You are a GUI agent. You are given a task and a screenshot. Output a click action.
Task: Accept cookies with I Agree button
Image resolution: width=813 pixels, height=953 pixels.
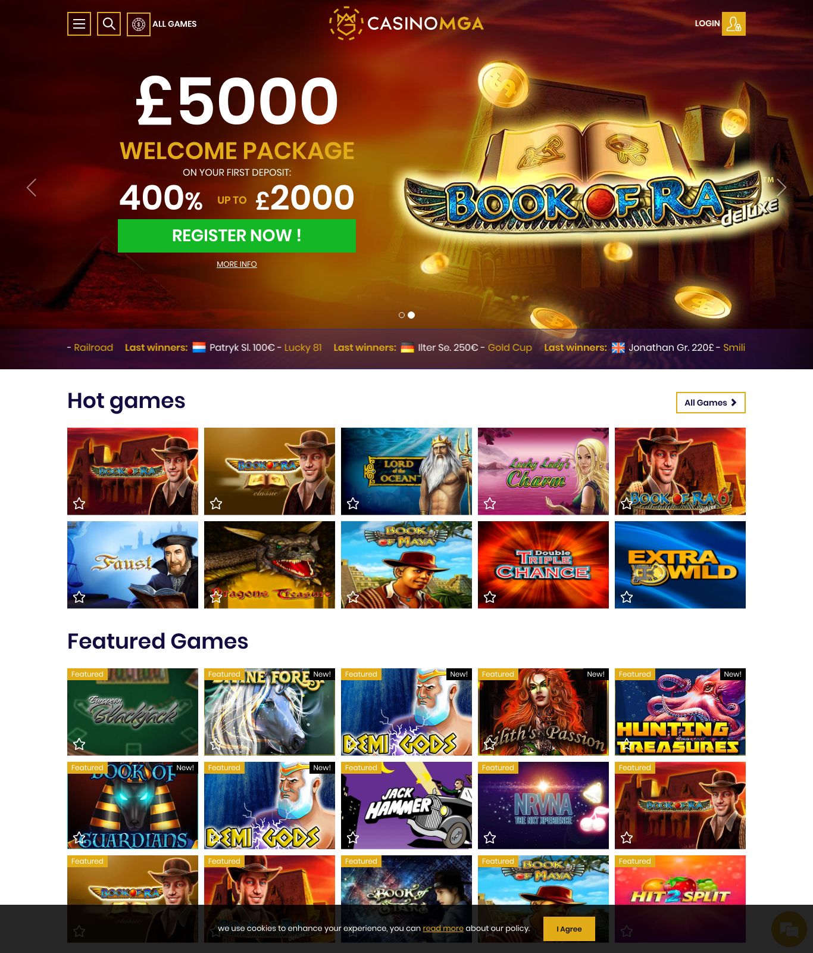tap(569, 929)
